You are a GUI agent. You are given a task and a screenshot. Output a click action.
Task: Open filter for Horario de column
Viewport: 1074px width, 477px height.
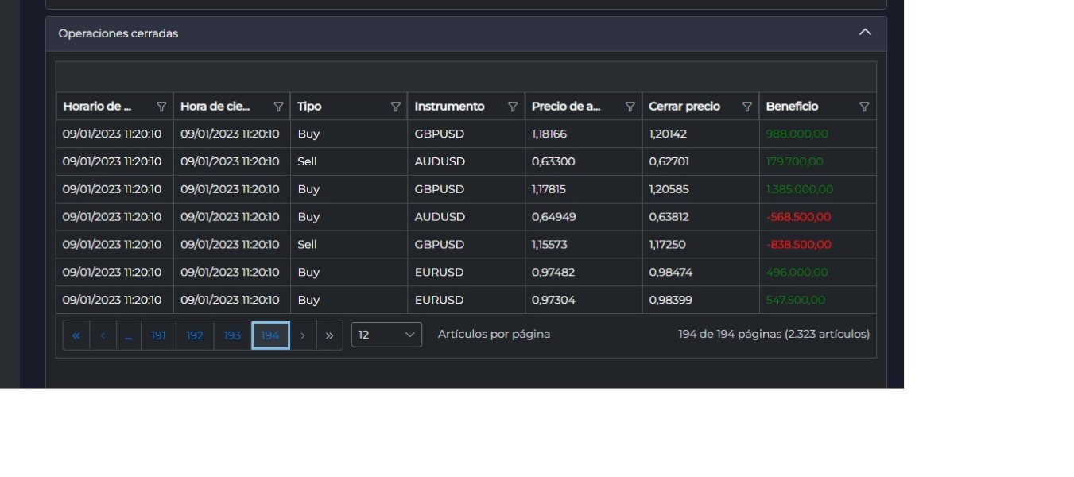tap(161, 107)
